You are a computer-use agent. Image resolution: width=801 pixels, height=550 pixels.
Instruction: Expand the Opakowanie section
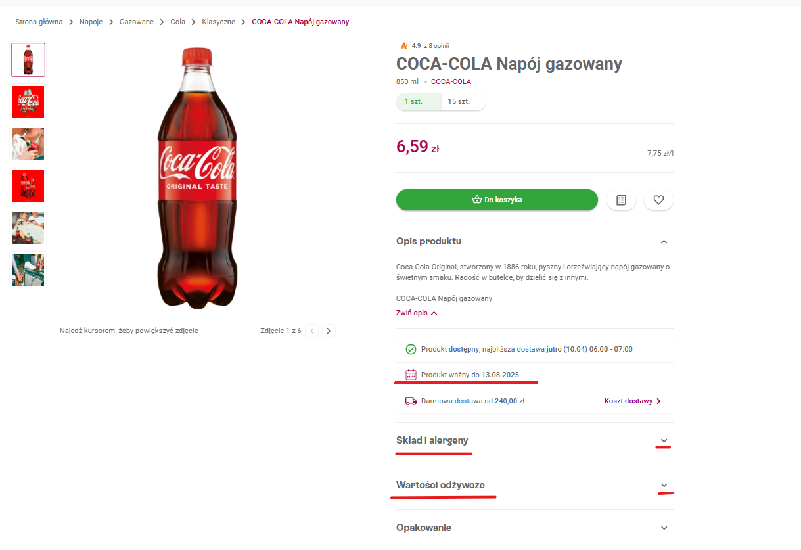(x=664, y=528)
